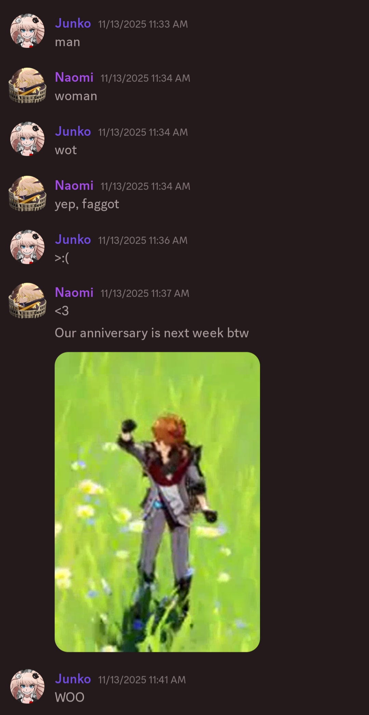The height and width of the screenshot is (715, 369).
Task: Click the Junko username at 11:33 AM
Action: 73,23
